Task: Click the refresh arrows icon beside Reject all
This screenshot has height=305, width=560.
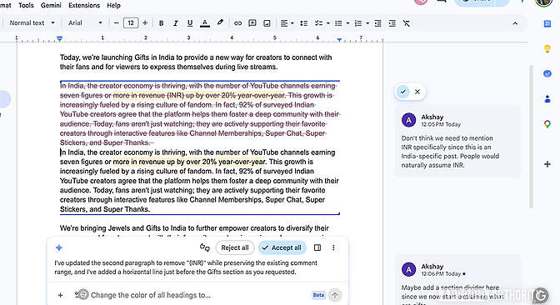Action: 205,247
